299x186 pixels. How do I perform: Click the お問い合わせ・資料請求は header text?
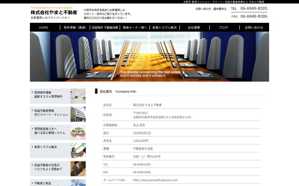(x=211, y=9)
